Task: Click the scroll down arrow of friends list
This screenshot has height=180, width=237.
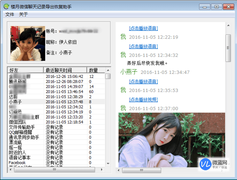Action: coord(108,163)
